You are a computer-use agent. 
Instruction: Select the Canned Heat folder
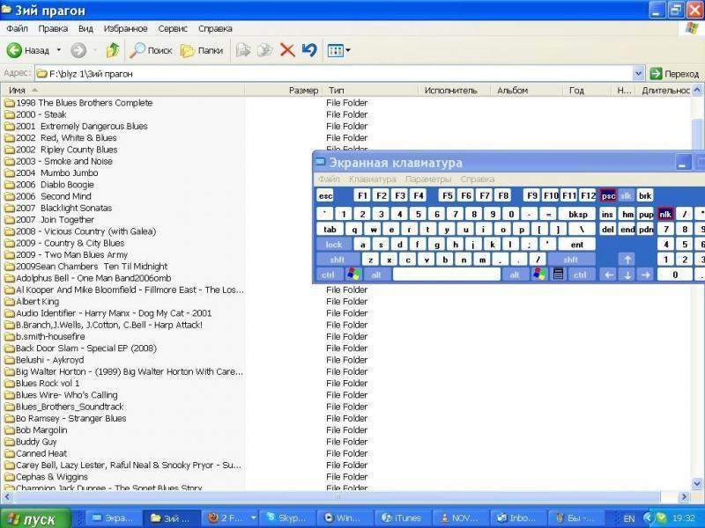pyautogui.click(x=36, y=453)
